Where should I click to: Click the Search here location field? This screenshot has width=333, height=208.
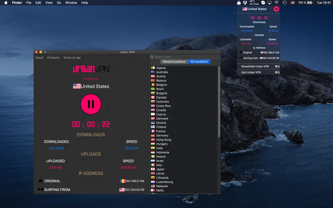(185, 57)
